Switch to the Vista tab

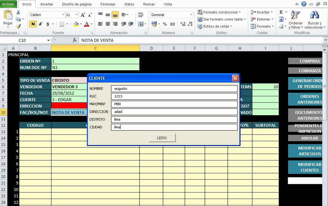[168, 4]
